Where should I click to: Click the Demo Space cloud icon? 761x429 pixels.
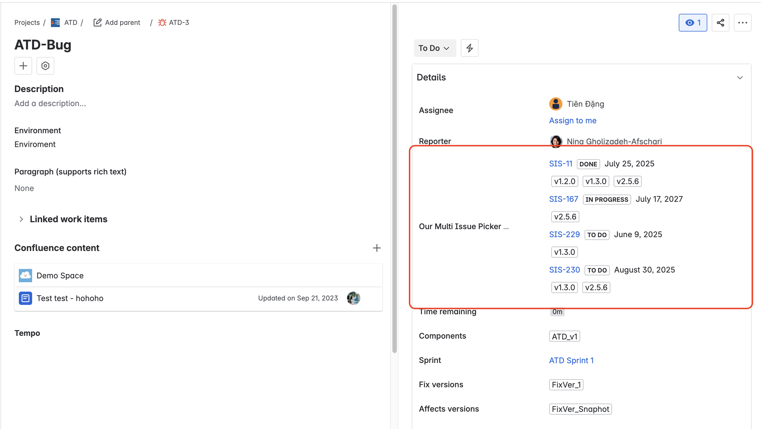(x=25, y=275)
